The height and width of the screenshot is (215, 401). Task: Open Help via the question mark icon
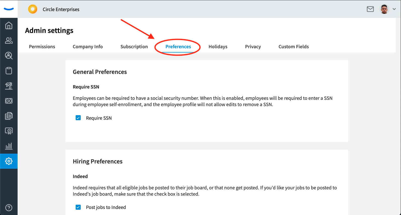9,208
